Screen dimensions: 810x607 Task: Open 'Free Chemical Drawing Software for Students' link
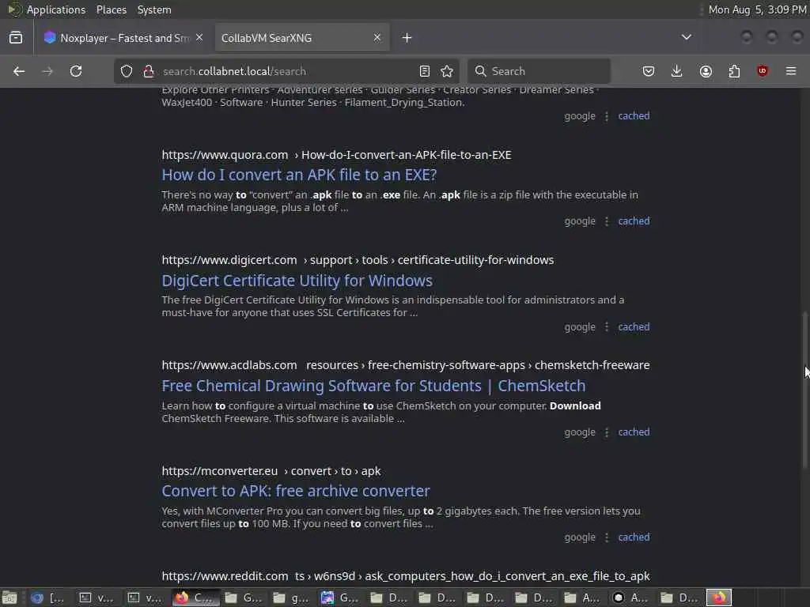[x=373, y=386]
